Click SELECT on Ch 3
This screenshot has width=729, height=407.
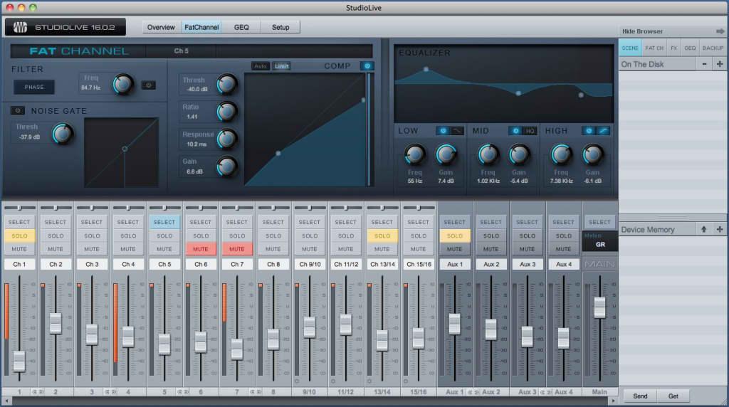[92, 222]
